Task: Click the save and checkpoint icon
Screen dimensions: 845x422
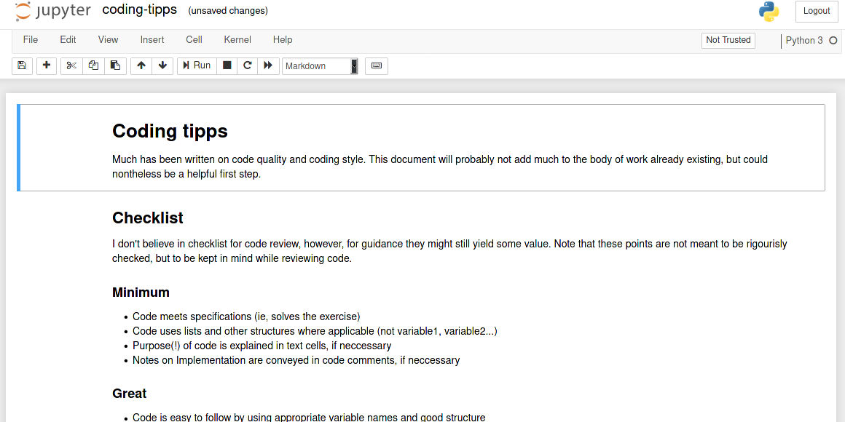Action: (x=22, y=65)
